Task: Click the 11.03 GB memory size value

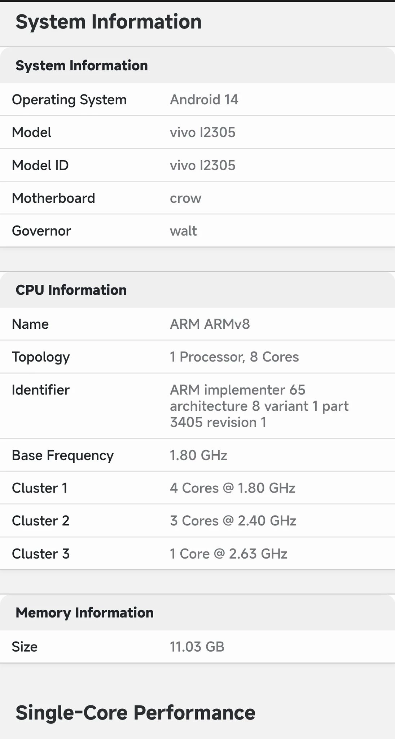Action: click(197, 647)
